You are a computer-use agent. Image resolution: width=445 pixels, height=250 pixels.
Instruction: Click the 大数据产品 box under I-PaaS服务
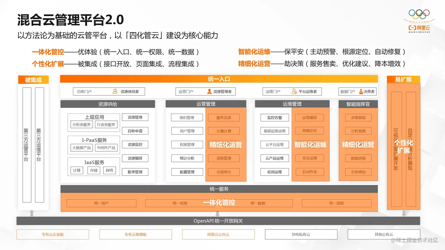82,147
